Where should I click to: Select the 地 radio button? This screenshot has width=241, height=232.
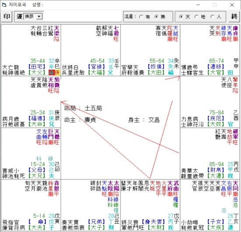coord(196,17)
